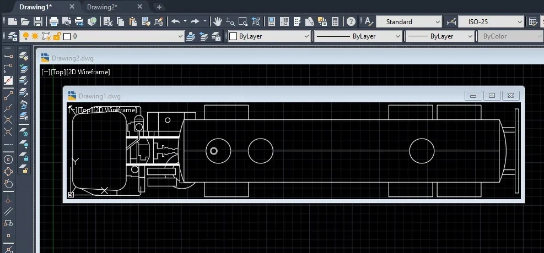544x253 pixels.
Task: Click the Layer Unlock open padlock icon
Action: coord(24,168)
